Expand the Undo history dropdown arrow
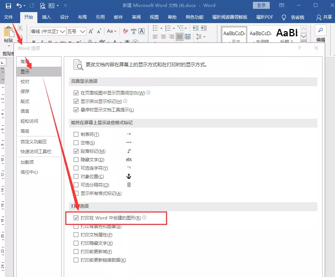 click(24, 6)
